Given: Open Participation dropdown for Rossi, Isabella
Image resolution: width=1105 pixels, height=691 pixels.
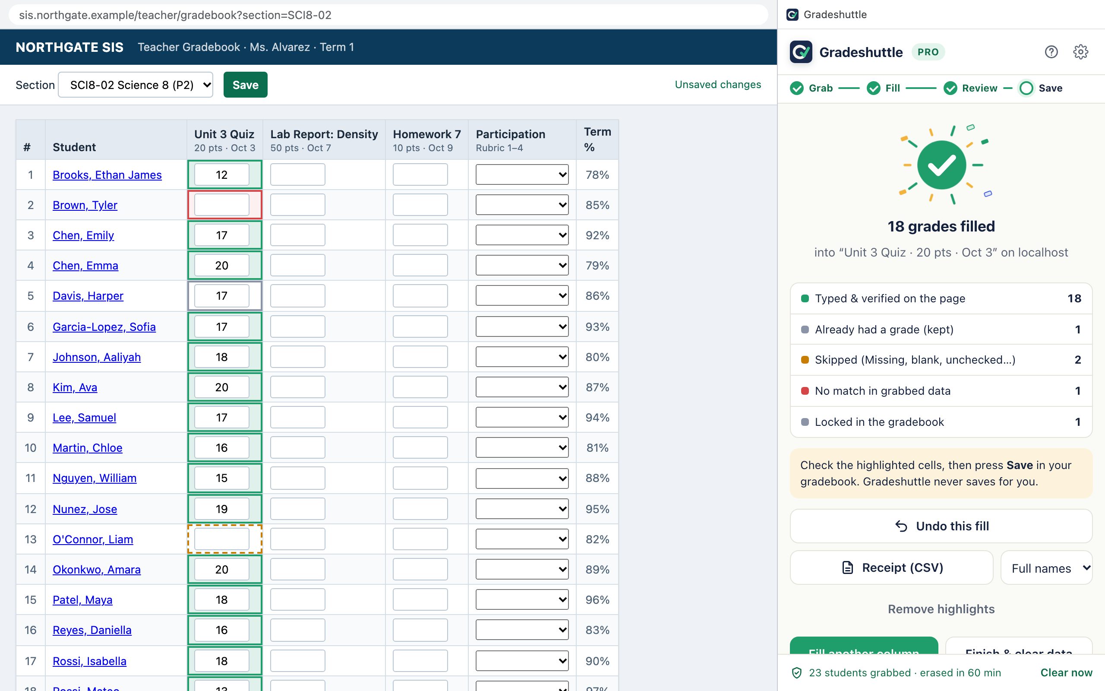Looking at the screenshot, I should [x=522, y=661].
